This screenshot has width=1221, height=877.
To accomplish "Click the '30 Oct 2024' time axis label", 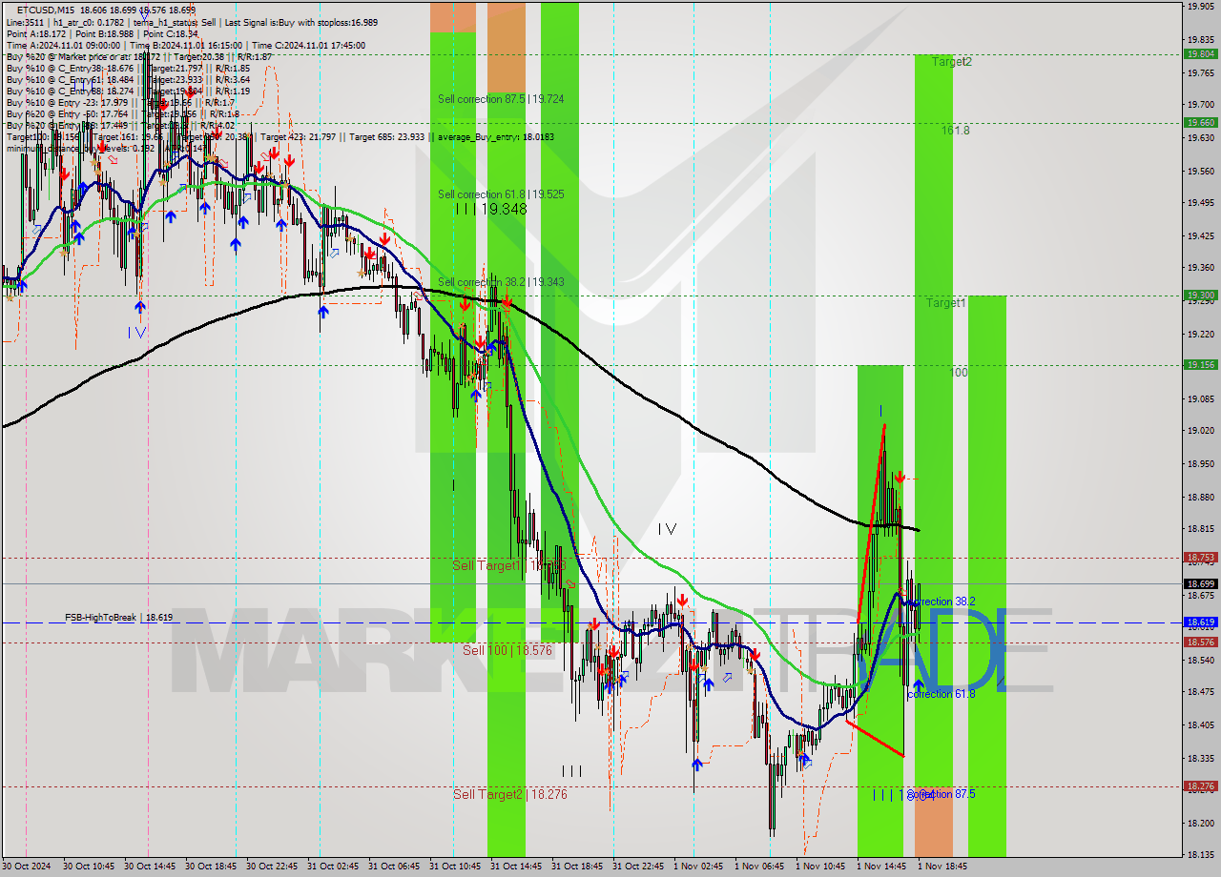I will (x=28, y=867).
